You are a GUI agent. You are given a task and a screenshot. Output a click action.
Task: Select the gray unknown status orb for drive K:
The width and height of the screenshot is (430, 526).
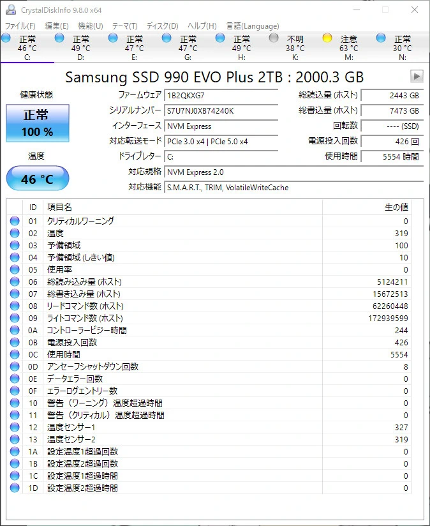coord(274,38)
